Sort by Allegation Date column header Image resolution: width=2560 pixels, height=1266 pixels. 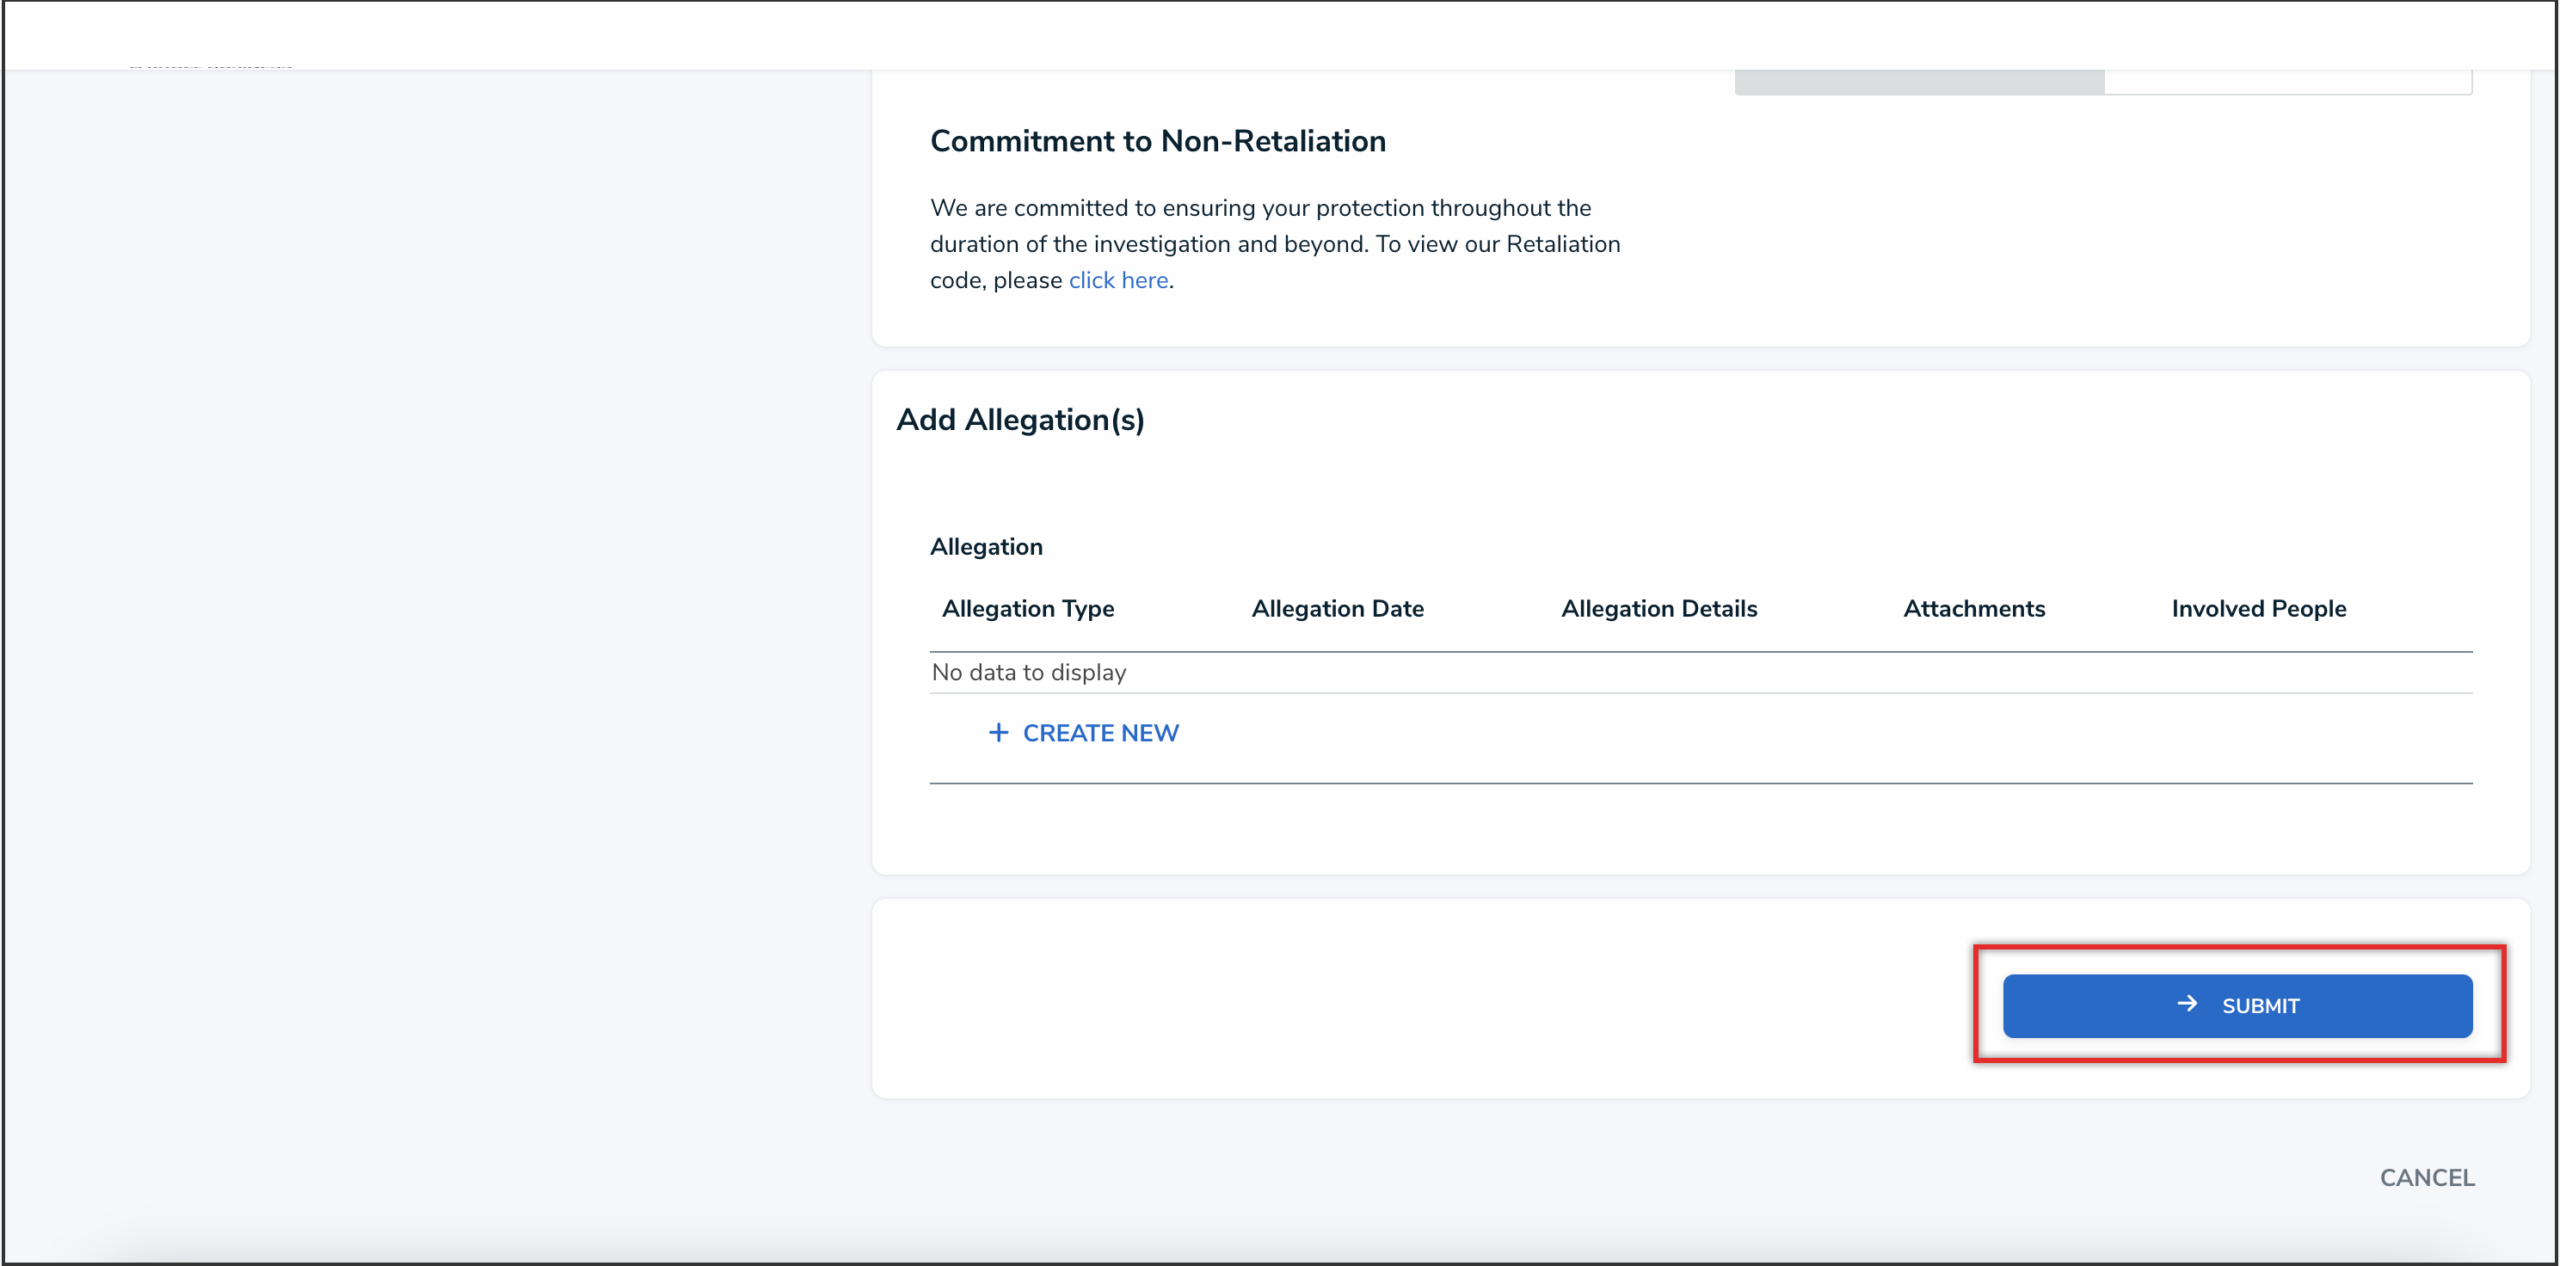tap(1337, 608)
